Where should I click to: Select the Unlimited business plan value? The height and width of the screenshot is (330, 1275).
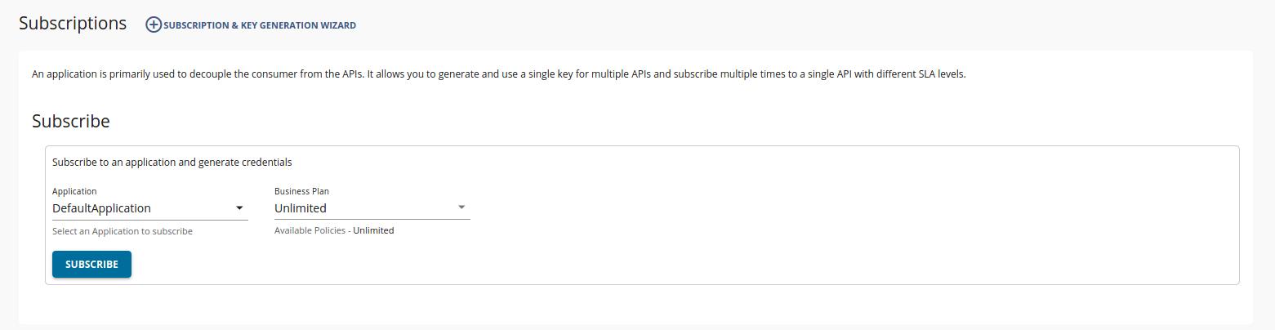301,208
